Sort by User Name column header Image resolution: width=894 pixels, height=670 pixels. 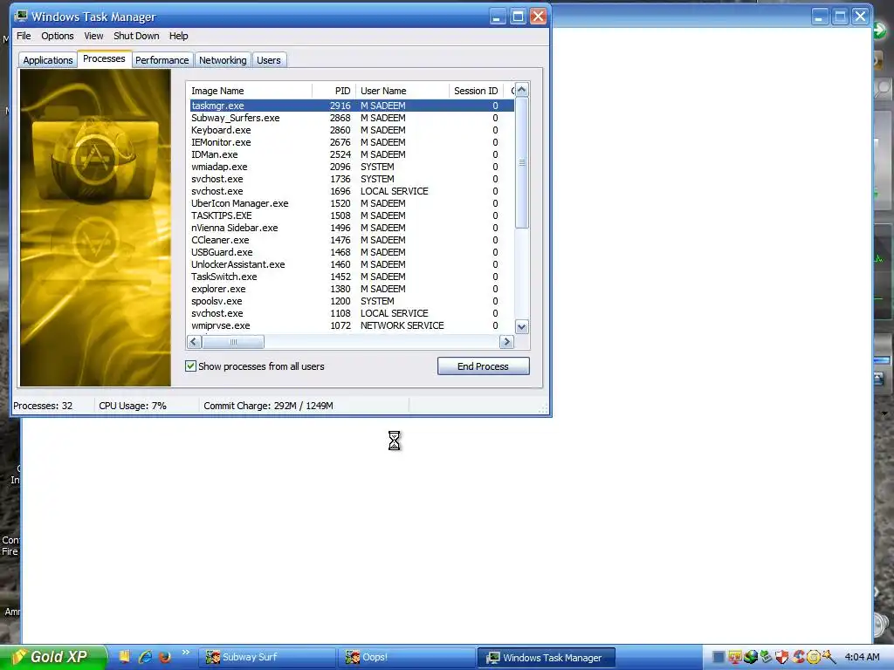pos(402,91)
